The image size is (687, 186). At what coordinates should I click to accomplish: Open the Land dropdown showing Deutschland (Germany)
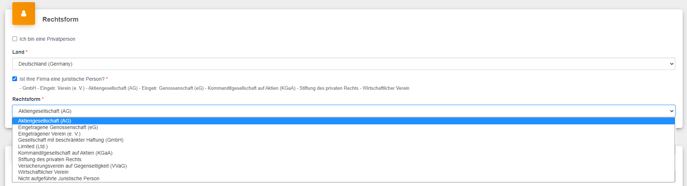[344, 64]
